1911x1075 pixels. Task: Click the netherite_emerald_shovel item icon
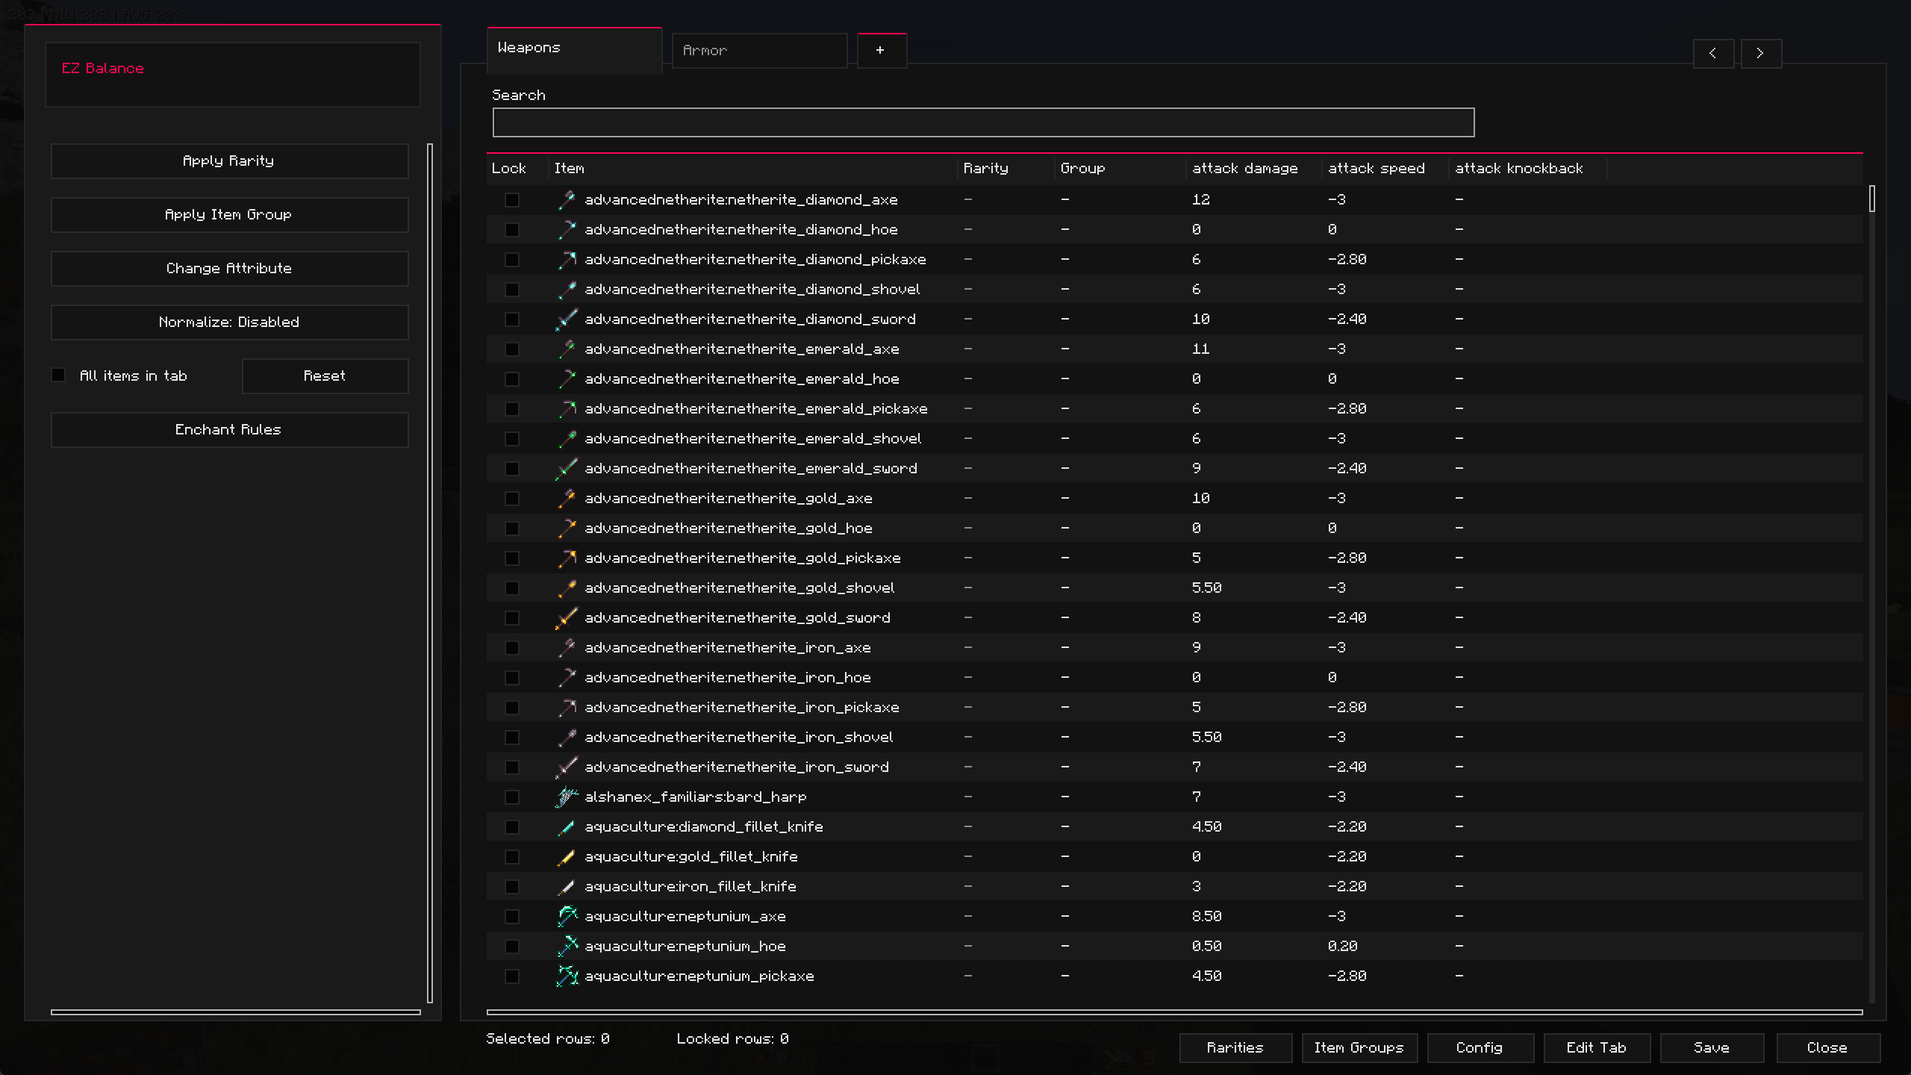(567, 438)
